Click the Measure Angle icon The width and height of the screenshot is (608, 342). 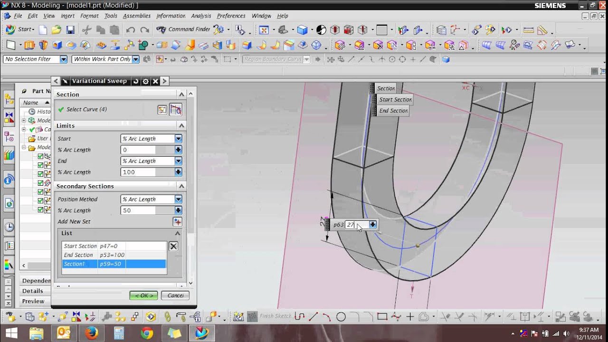[542, 30]
